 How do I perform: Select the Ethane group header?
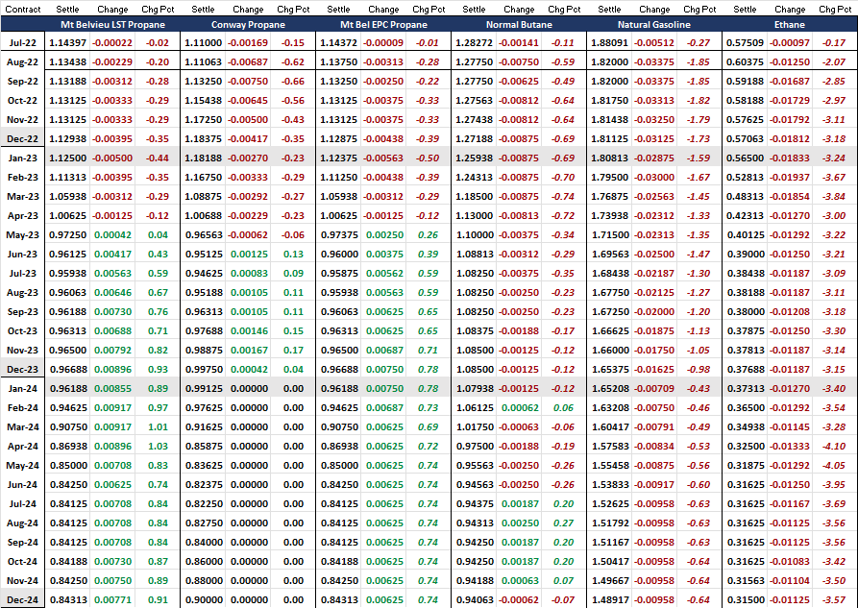click(790, 25)
